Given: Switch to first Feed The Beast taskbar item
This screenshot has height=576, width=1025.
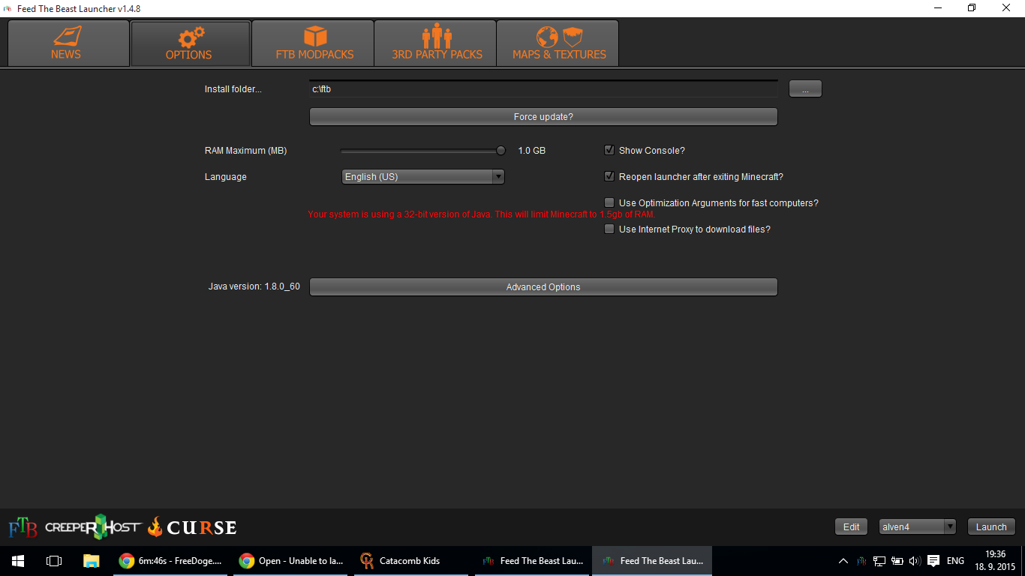Looking at the screenshot, I should (x=532, y=561).
